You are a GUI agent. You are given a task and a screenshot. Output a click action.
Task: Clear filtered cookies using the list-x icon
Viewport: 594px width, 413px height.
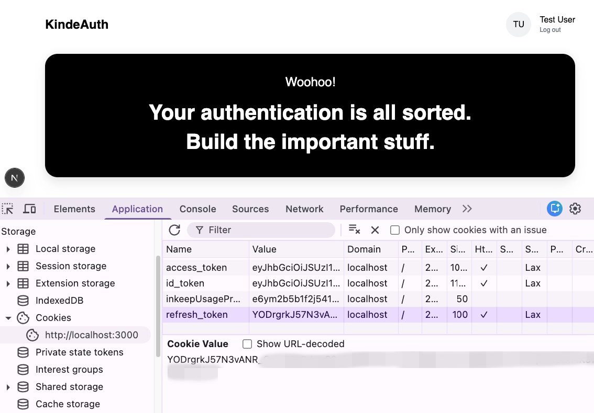354,230
